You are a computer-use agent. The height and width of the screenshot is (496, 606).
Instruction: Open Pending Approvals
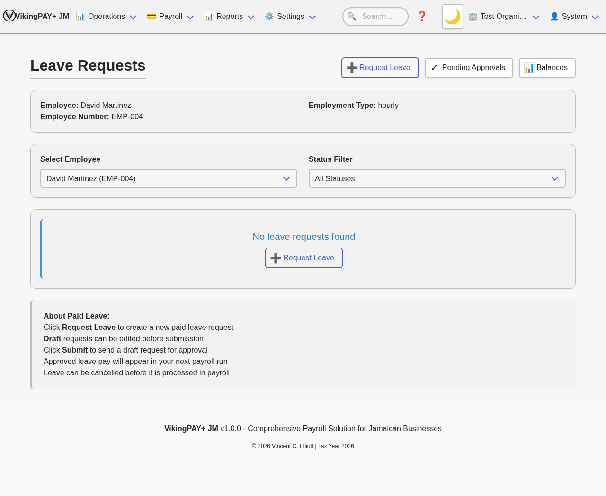pos(469,68)
